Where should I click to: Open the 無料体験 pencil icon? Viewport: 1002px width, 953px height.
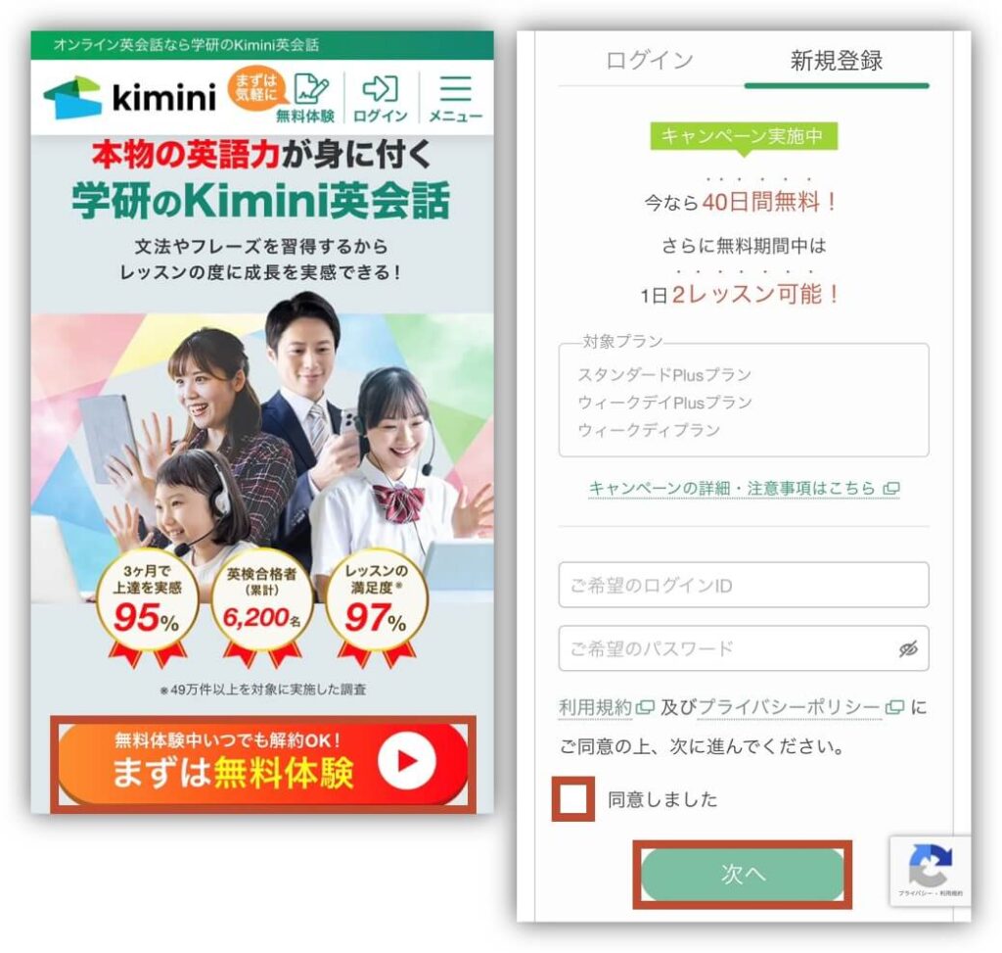(311, 89)
